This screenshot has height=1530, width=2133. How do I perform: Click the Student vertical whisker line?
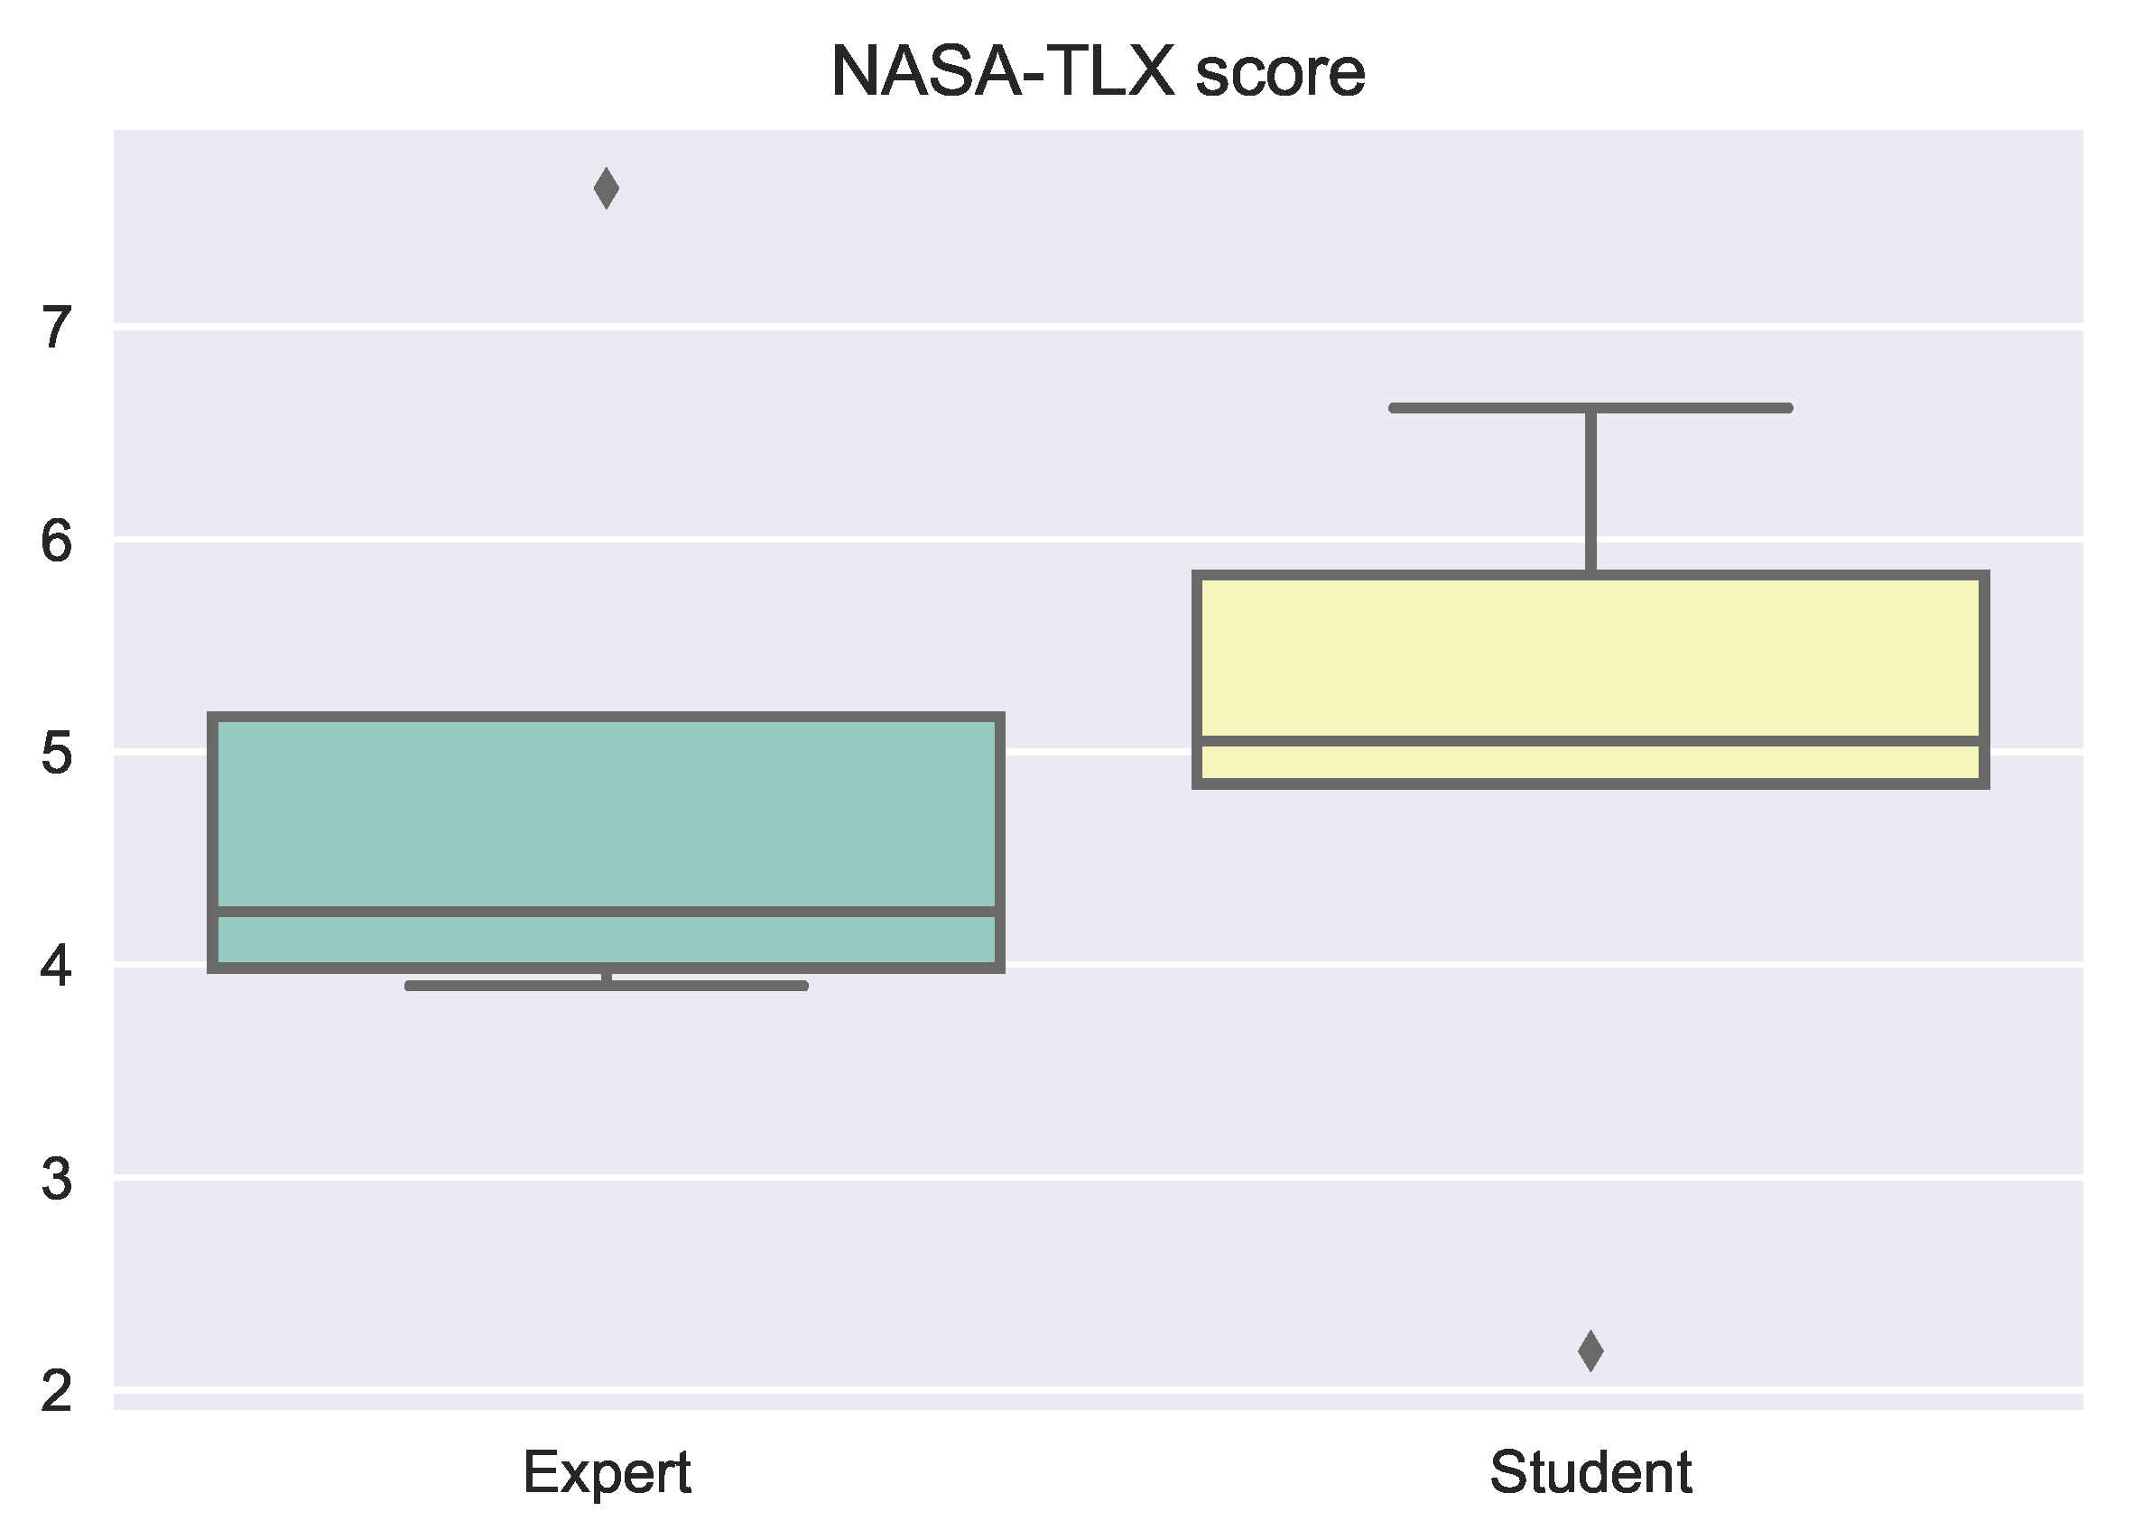pos(1590,489)
